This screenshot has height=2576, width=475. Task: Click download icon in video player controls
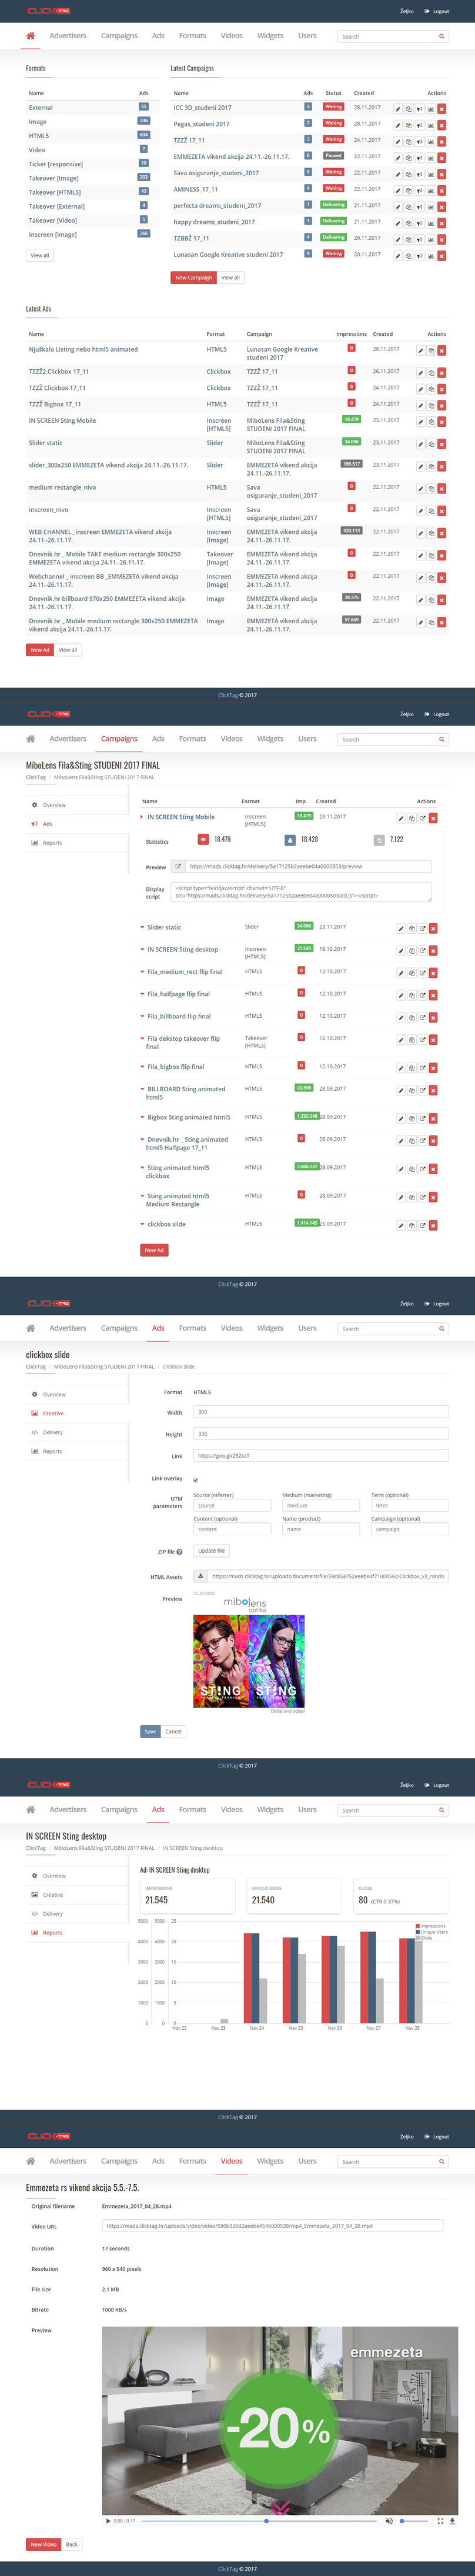tap(453, 2520)
